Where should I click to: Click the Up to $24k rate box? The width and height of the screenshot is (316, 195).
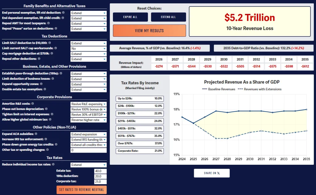[x=140, y=99]
